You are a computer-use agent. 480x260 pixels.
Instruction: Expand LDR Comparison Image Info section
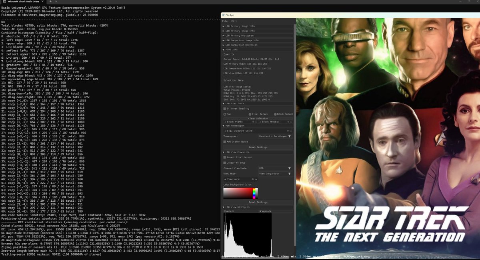[258, 40]
